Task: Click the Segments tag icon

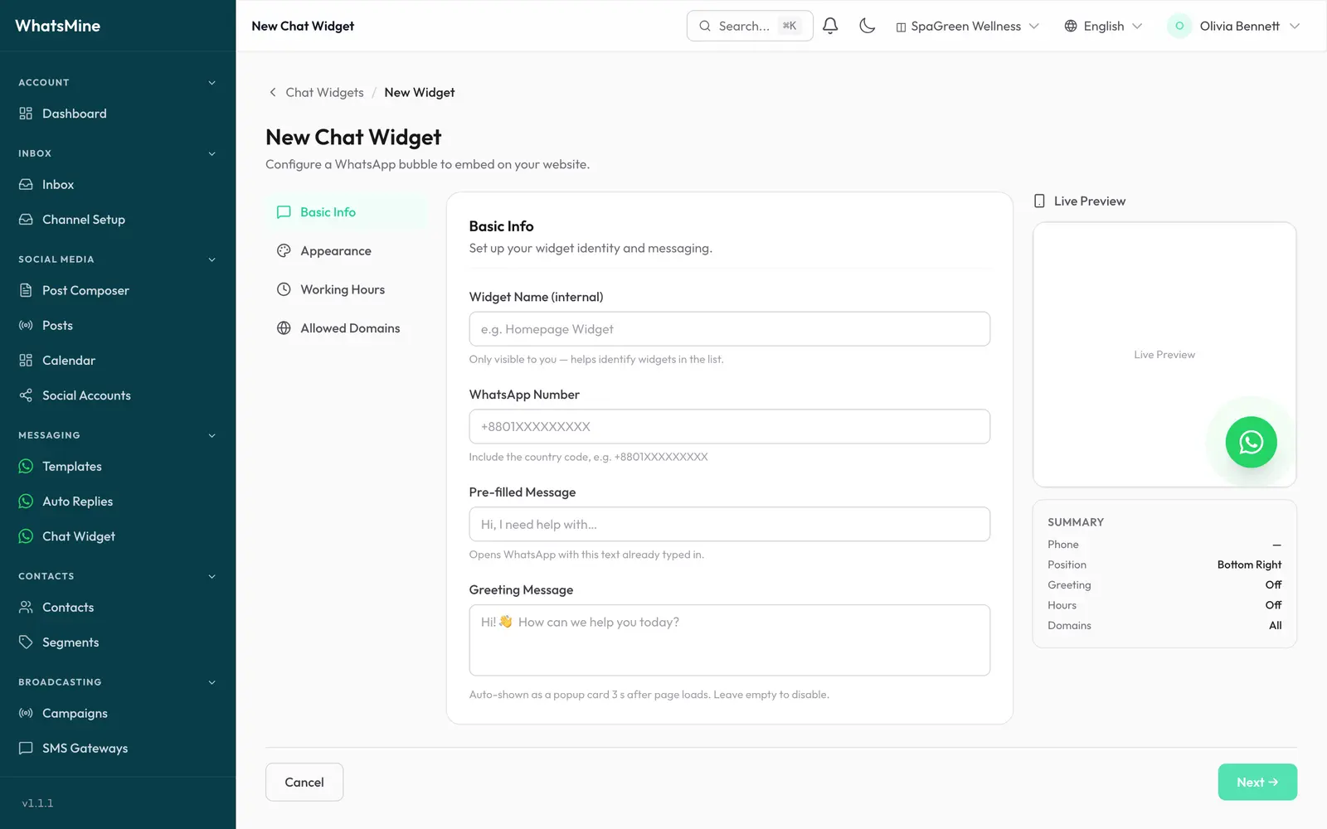Action: pyautogui.click(x=26, y=642)
